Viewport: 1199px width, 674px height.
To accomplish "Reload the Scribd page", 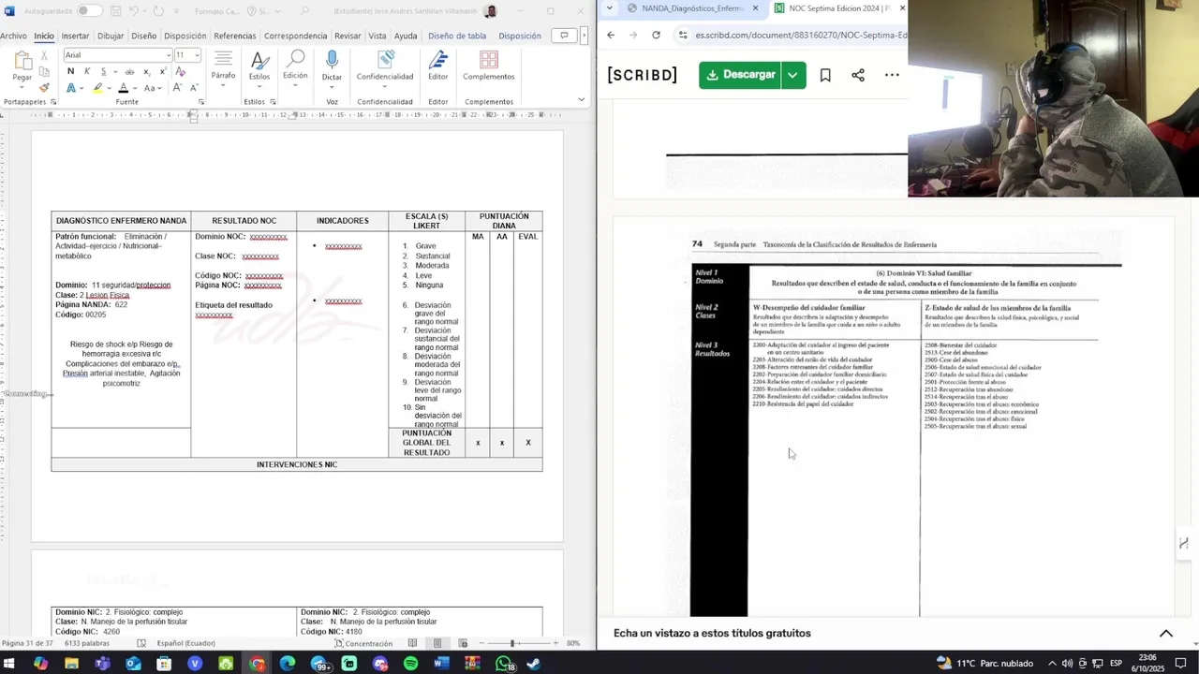I will (656, 35).
